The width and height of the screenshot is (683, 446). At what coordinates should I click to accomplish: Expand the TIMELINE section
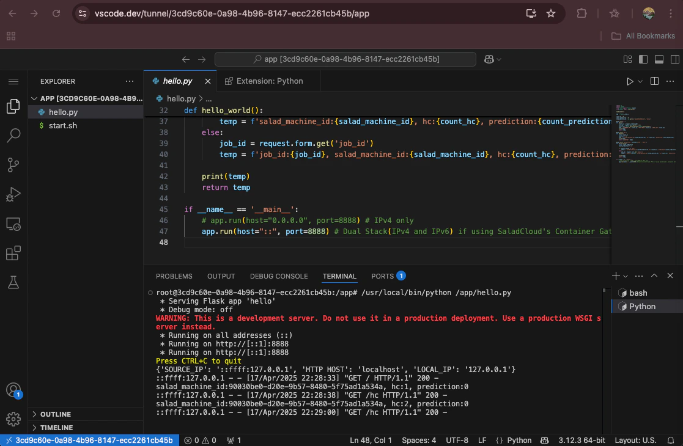(56, 428)
